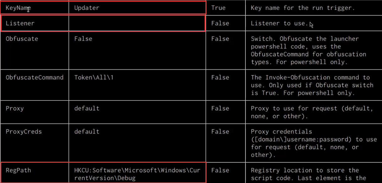Screen dimensions: 382x183
Task: Click the HKCU:Software registry path value
Action: (137, 174)
